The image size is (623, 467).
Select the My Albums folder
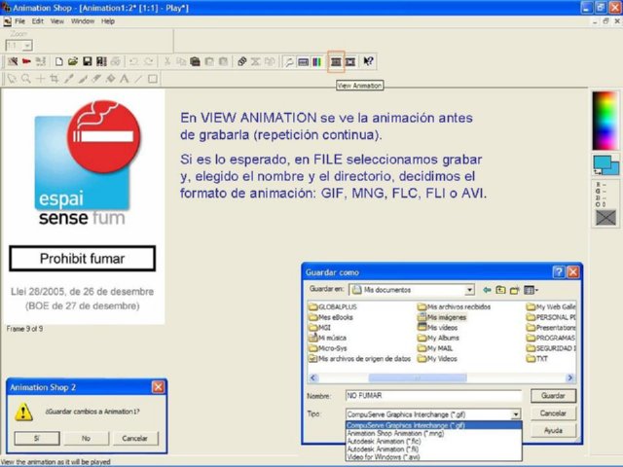click(438, 338)
